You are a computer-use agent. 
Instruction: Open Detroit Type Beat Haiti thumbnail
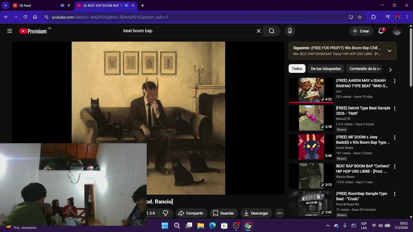tap(311, 118)
